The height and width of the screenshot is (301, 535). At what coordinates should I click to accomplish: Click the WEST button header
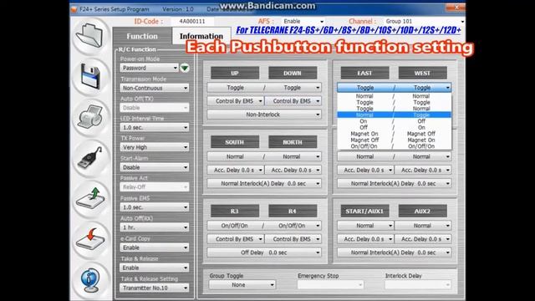(x=422, y=73)
